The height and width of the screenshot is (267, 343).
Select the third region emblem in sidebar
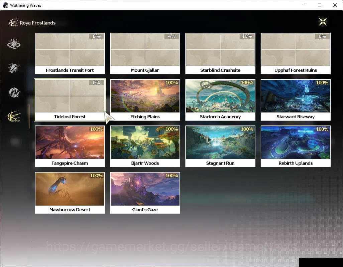[x=14, y=92]
